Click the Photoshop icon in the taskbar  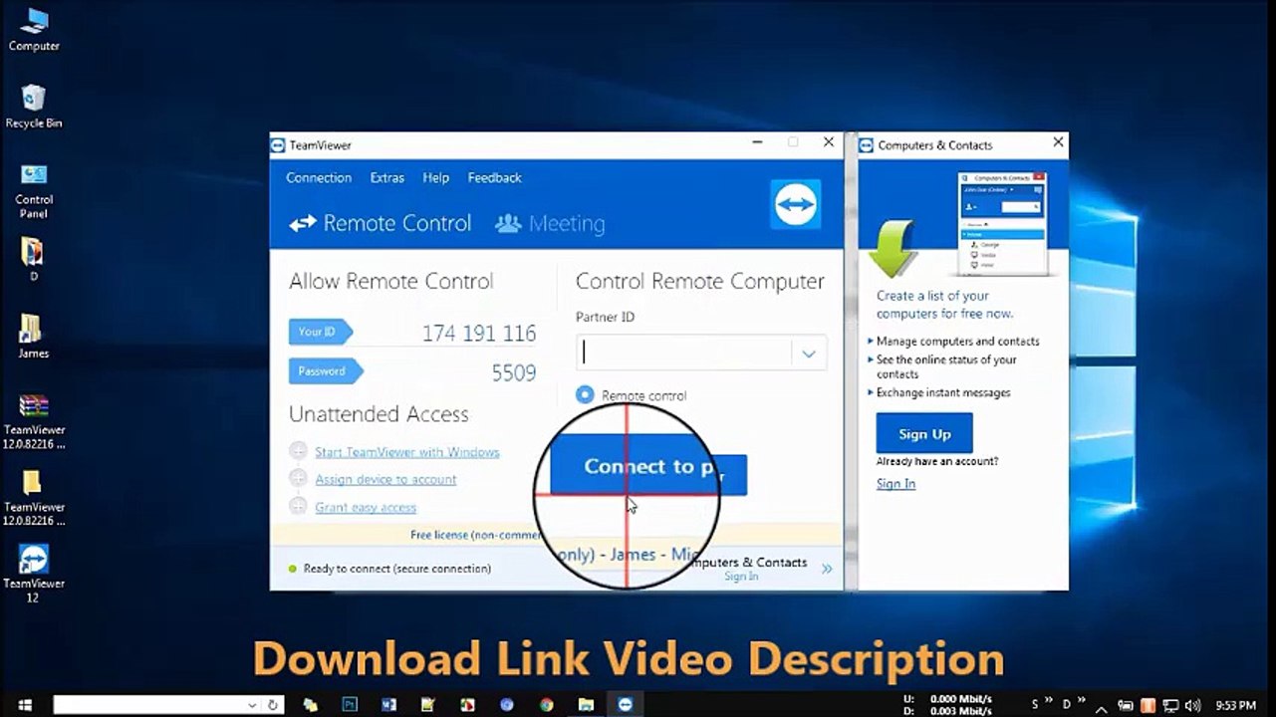(x=350, y=705)
